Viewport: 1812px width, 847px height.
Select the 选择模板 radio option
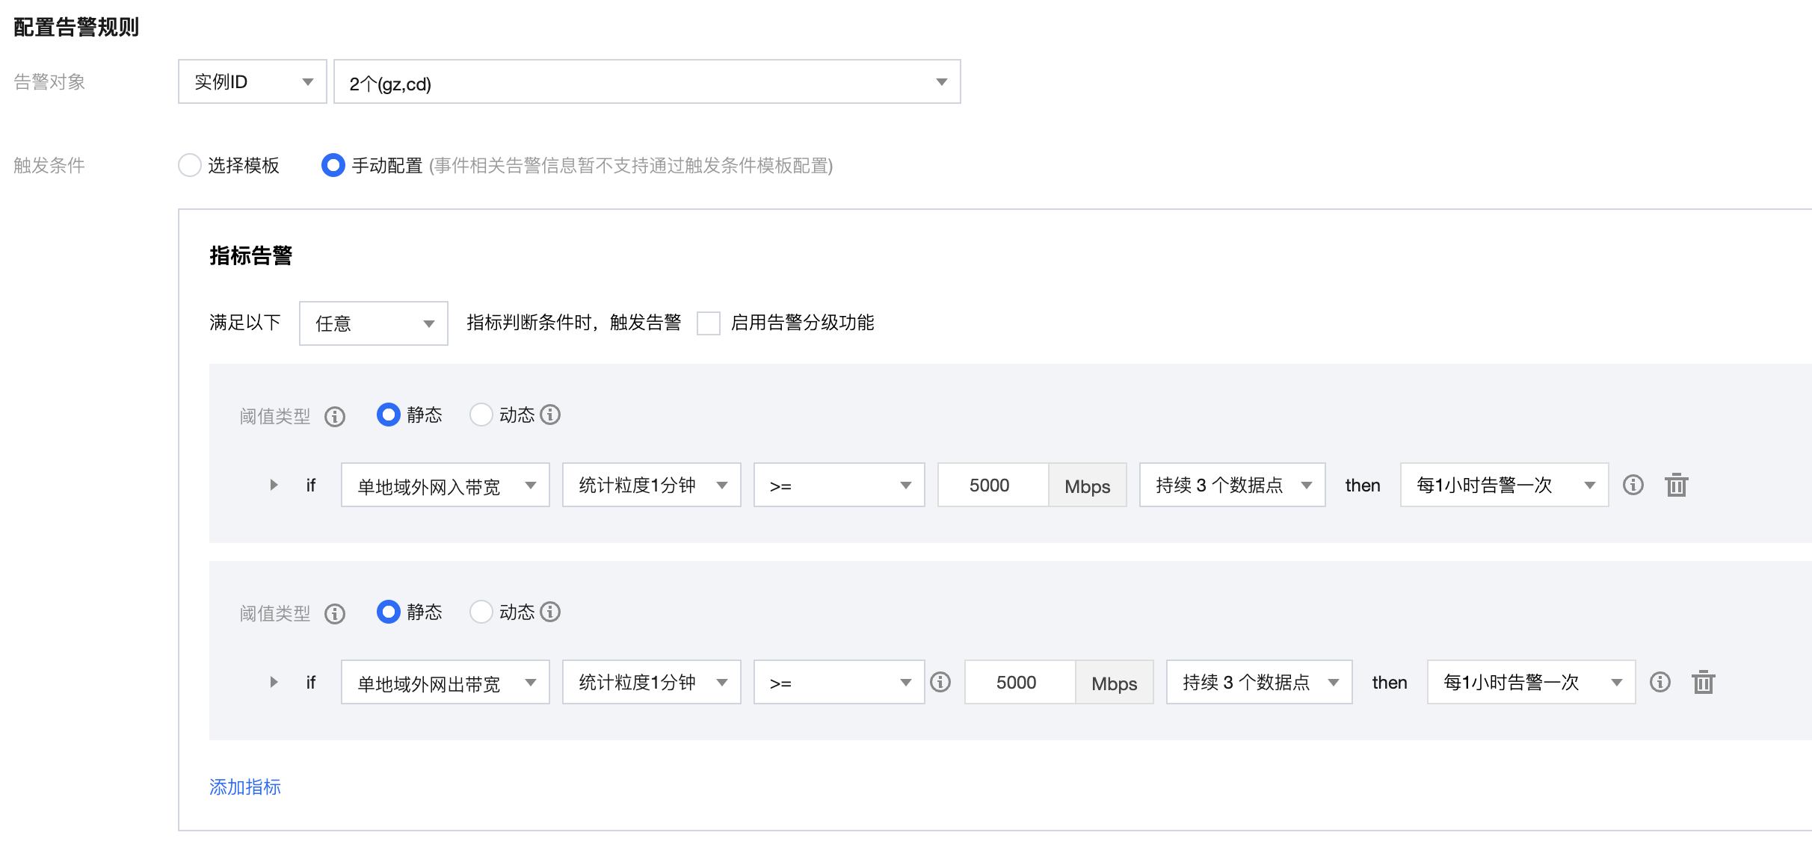click(190, 165)
